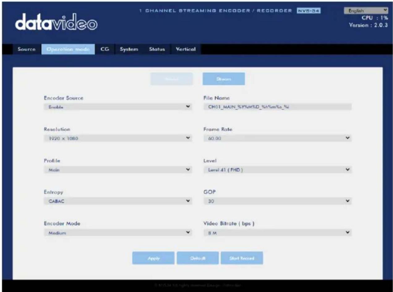393x292 pixels.
Task: Open the Resolution dropdown showing 1920 x 1080
Action: 118,138
